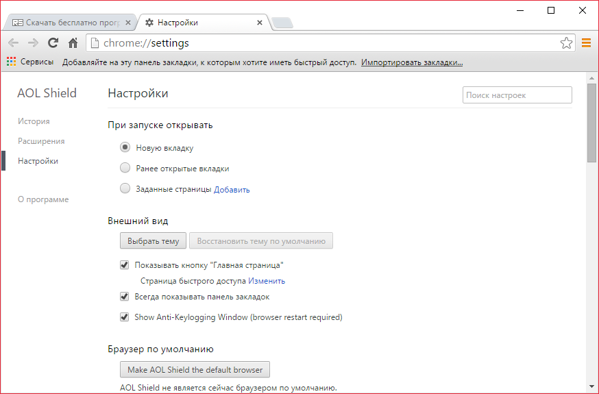The height and width of the screenshot is (394, 599).
Task: Toggle Show Anti-Keylogging Window checkbox
Action: (124, 317)
